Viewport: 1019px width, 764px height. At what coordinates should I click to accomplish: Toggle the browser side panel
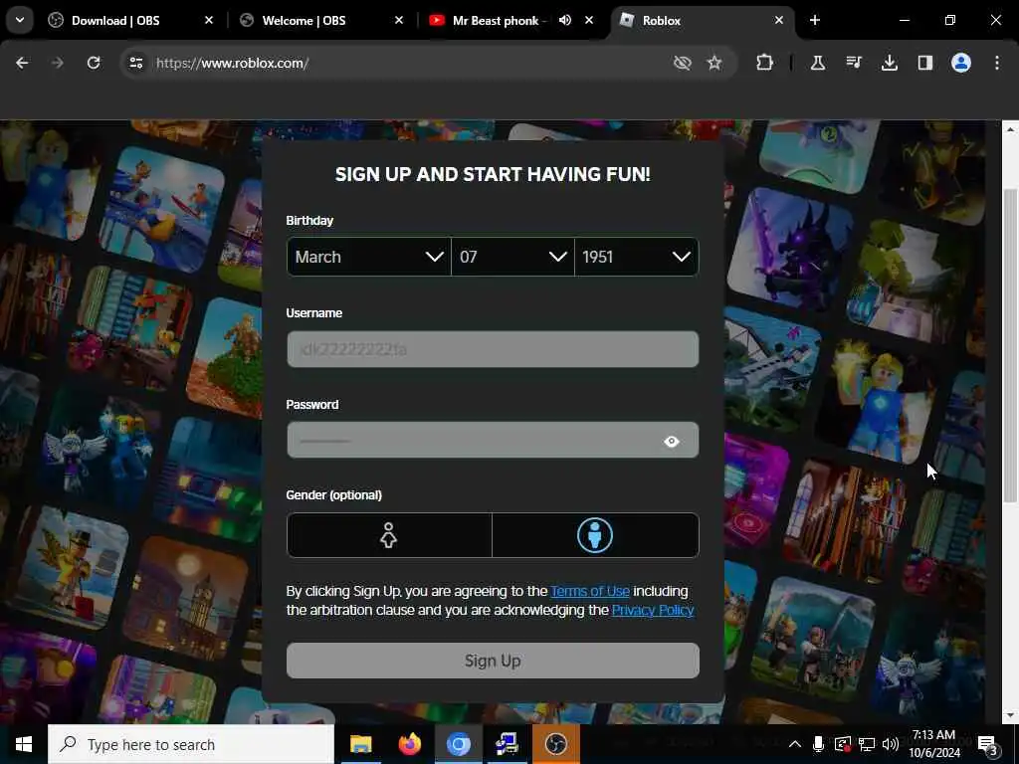pos(924,63)
